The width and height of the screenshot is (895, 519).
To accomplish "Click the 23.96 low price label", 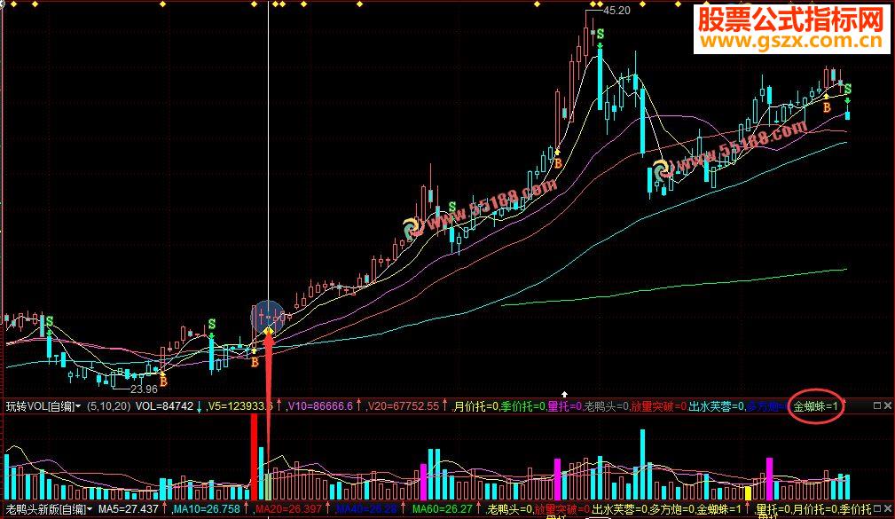I will coord(144,389).
